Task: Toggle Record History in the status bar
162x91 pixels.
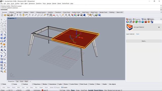Action: (x=98, y=90)
